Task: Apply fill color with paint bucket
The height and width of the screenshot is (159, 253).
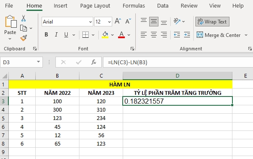Action: 105,35
